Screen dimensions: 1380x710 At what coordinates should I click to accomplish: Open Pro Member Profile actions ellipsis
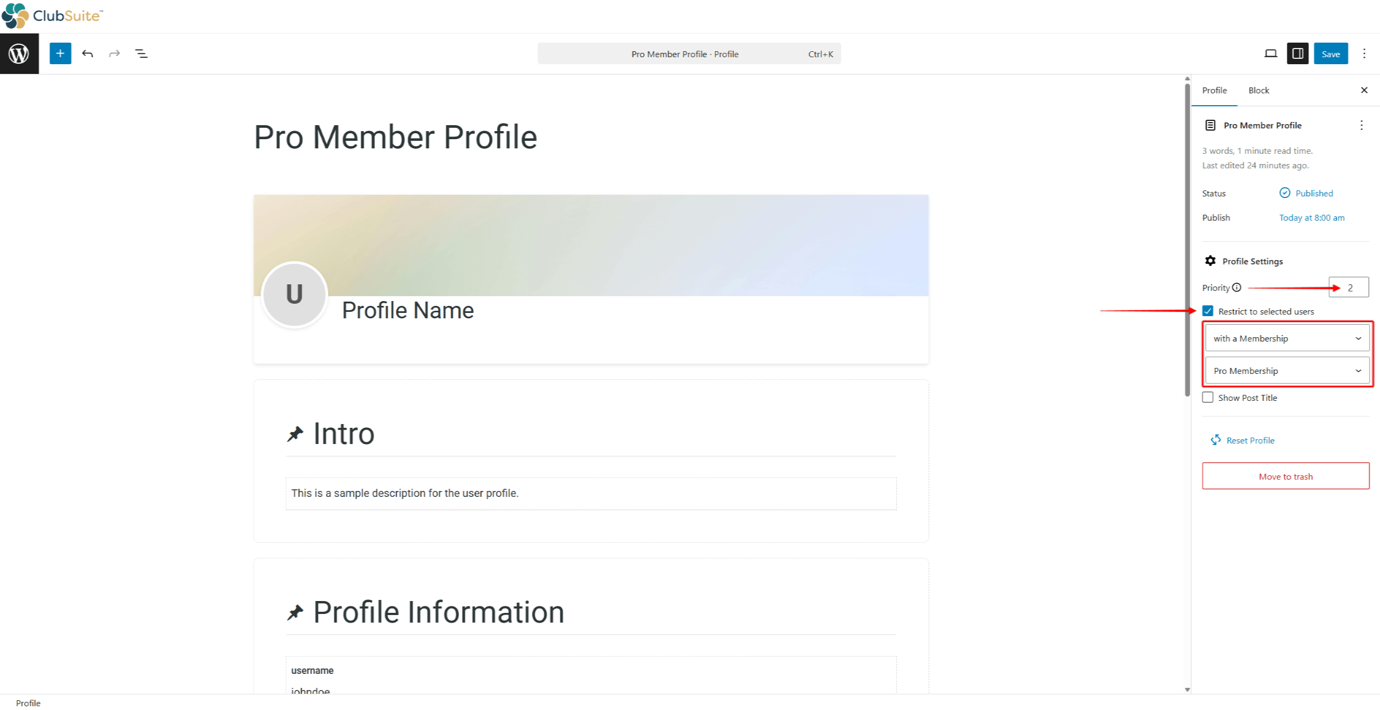click(x=1362, y=125)
